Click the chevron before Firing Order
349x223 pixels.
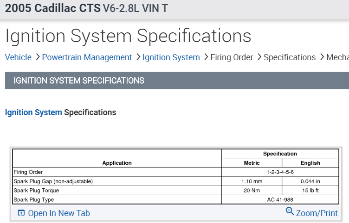pos(205,57)
